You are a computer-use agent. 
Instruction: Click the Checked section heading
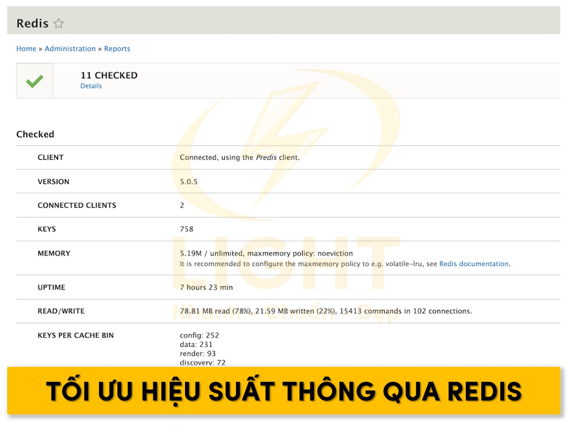click(35, 134)
